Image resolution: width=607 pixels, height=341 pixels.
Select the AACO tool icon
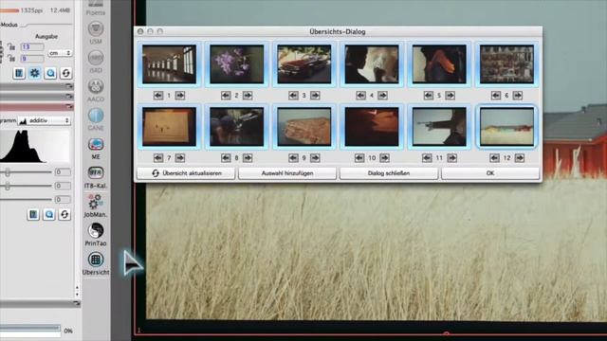[95, 86]
